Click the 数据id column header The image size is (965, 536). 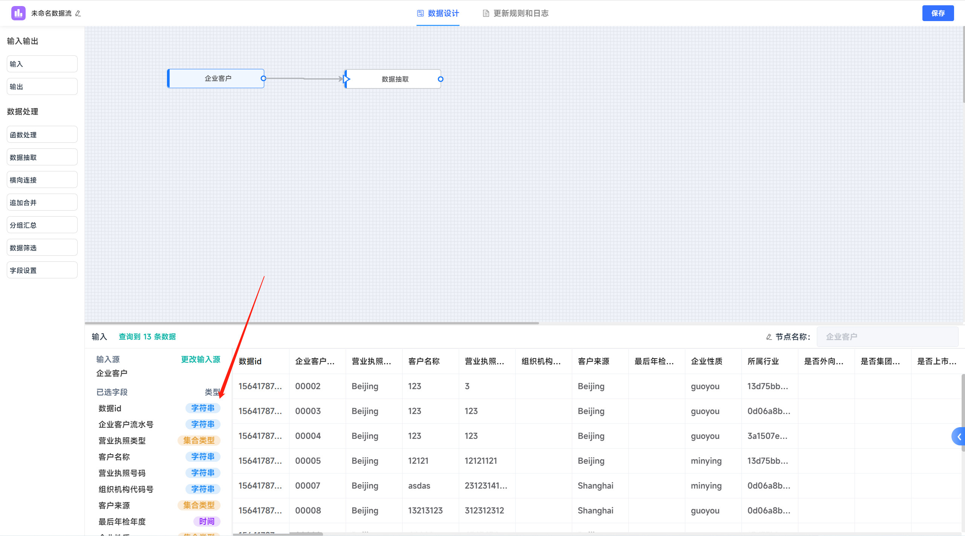pyautogui.click(x=260, y=361)
